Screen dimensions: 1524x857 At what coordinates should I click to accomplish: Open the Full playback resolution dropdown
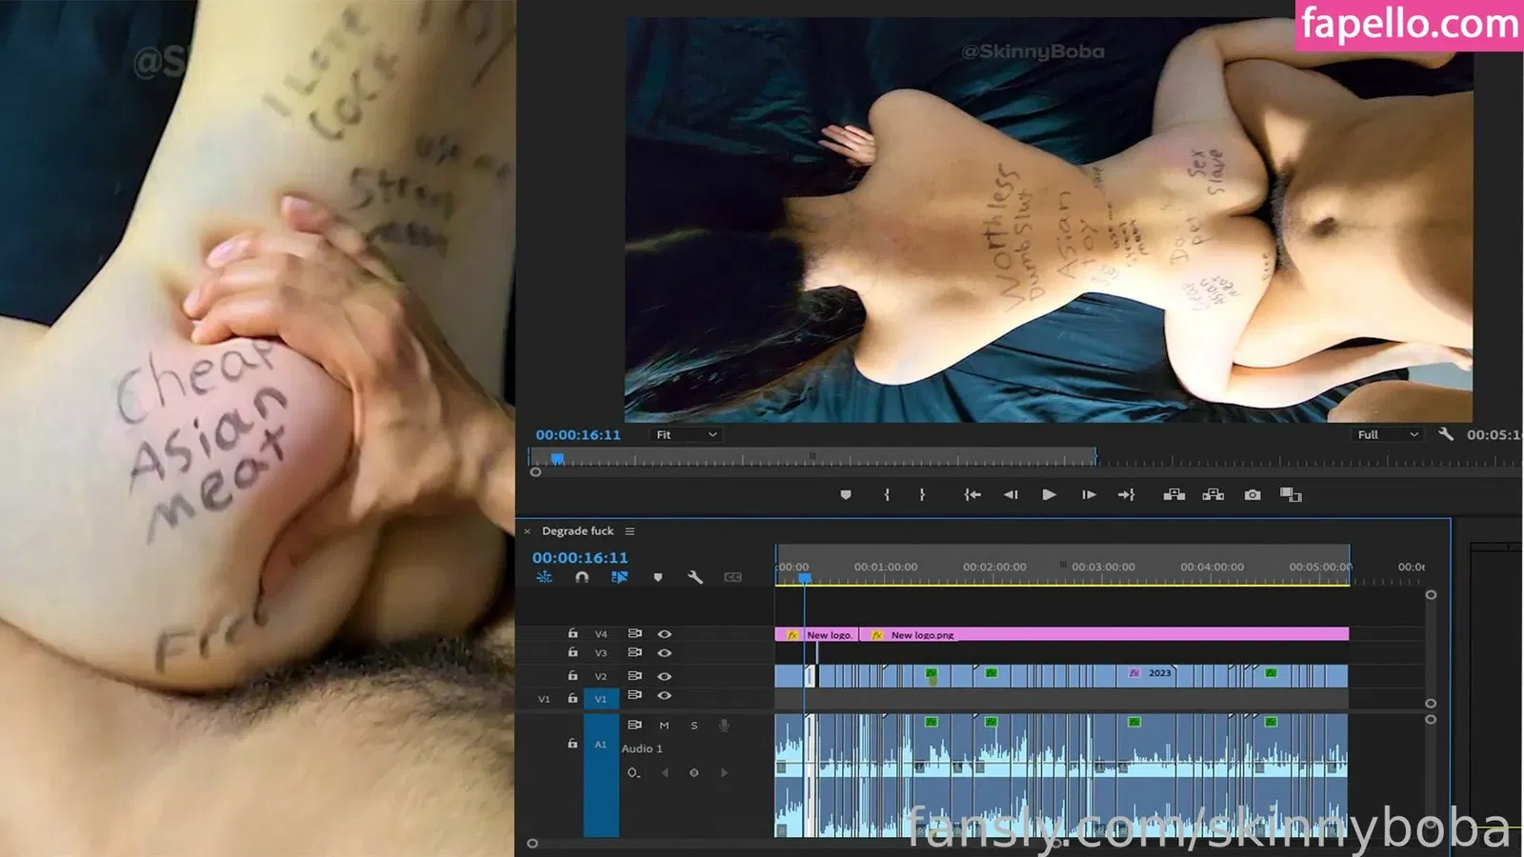[x=1388, y=435]
